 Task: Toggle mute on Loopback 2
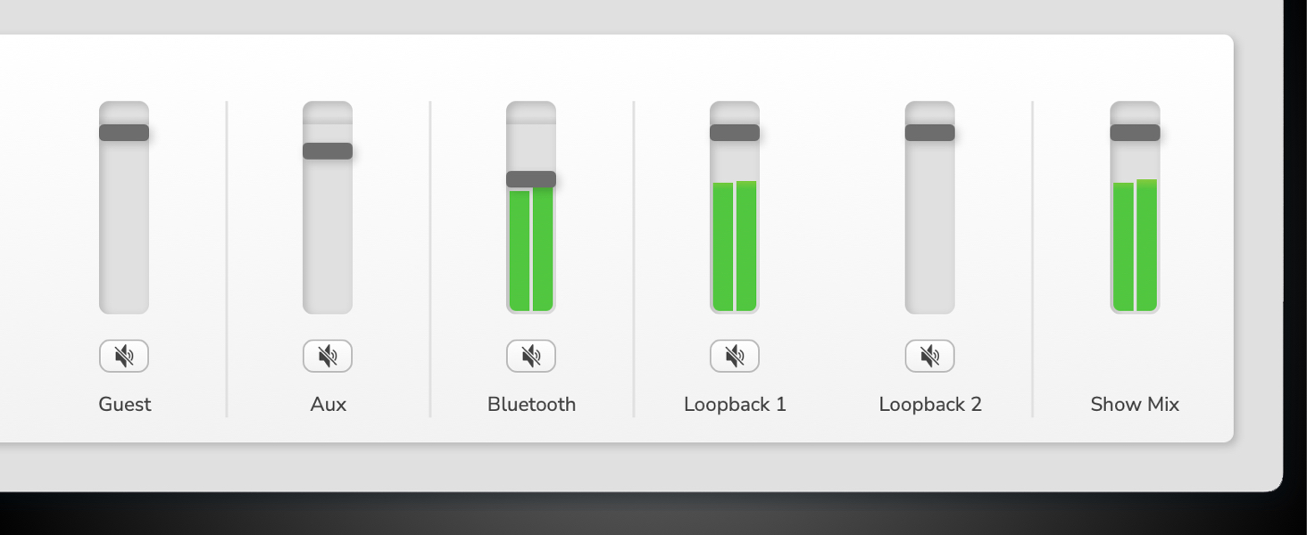pos(929,357)
